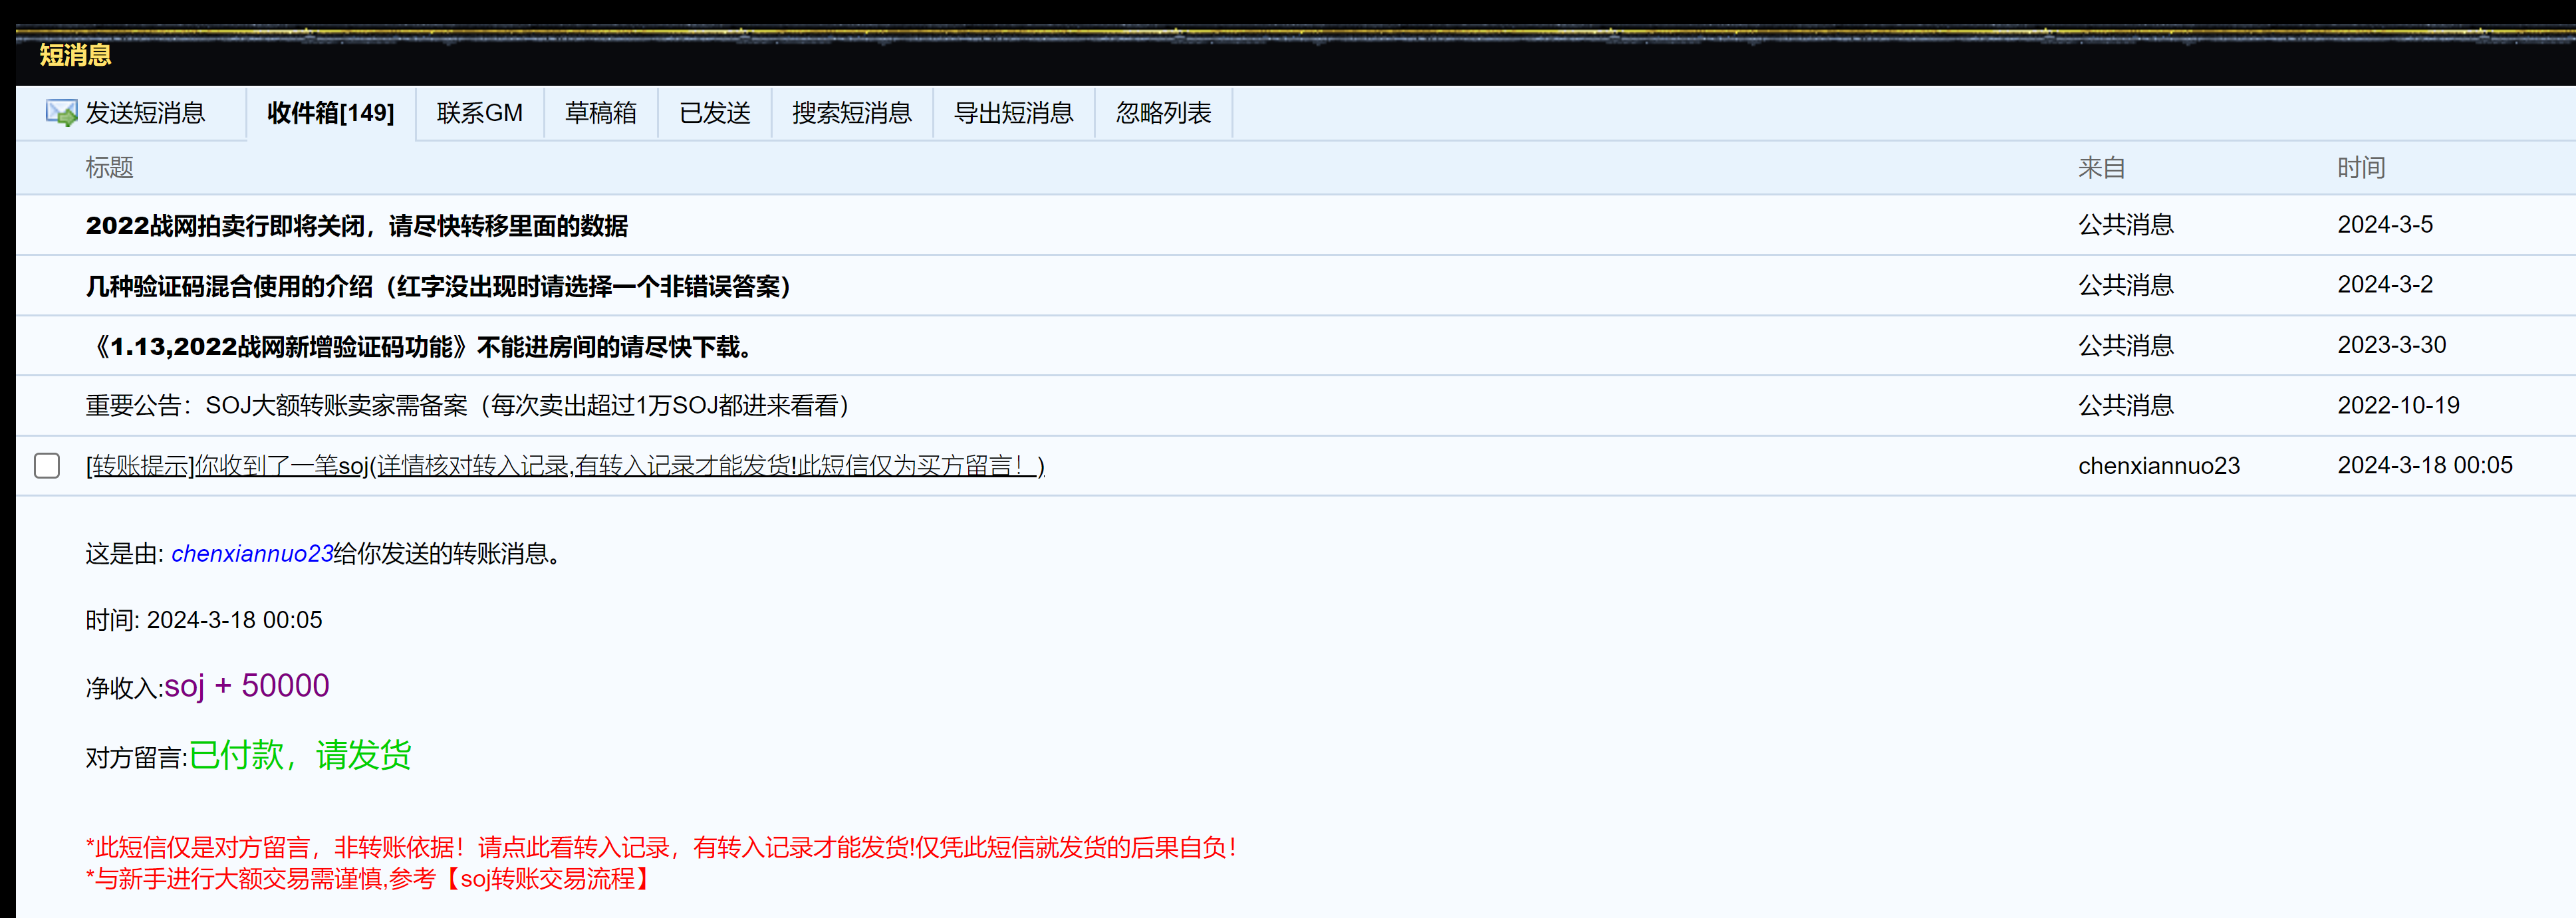Click the send message envelope icon

(60, 113)
